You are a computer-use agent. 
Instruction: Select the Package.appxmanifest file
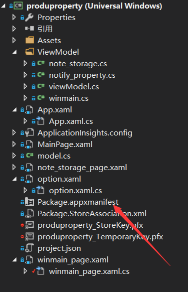tap(78, 202)
